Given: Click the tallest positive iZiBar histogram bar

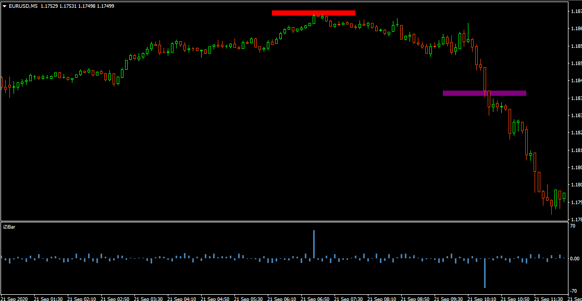Looking at the screenshot, I should pyautogui.click(x=314, y=244).
